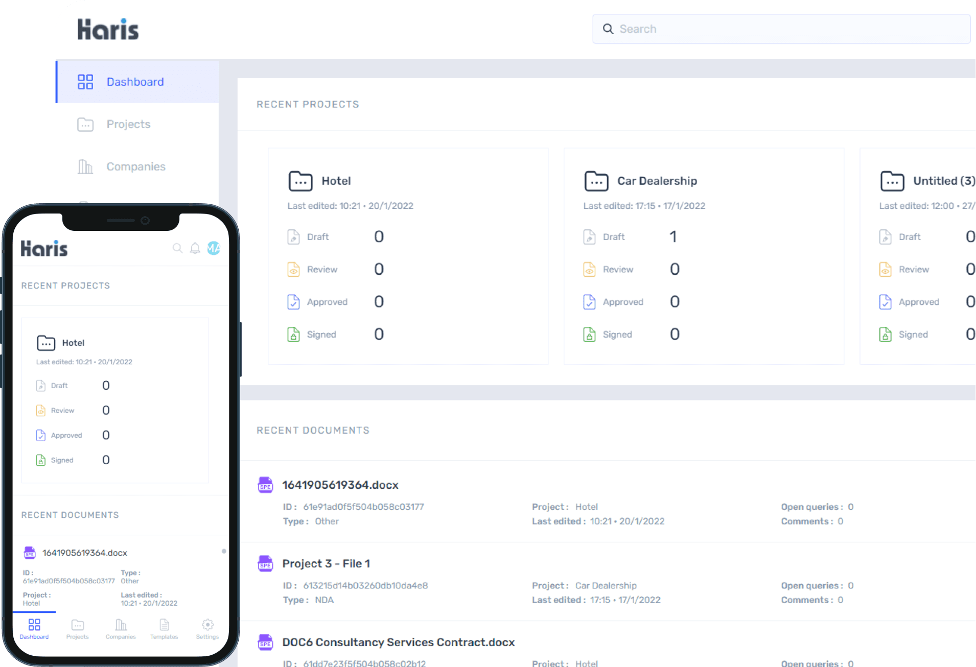Click the Signed icon in Untitled (3) card

click(x=885, y=335)
